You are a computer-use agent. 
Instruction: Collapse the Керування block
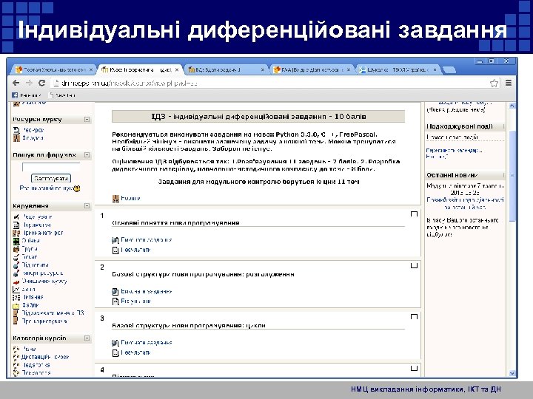87,206
